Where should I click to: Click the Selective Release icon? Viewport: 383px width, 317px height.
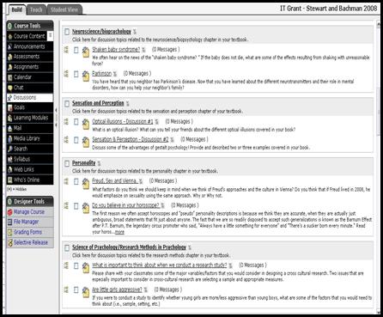click(10, 242)
